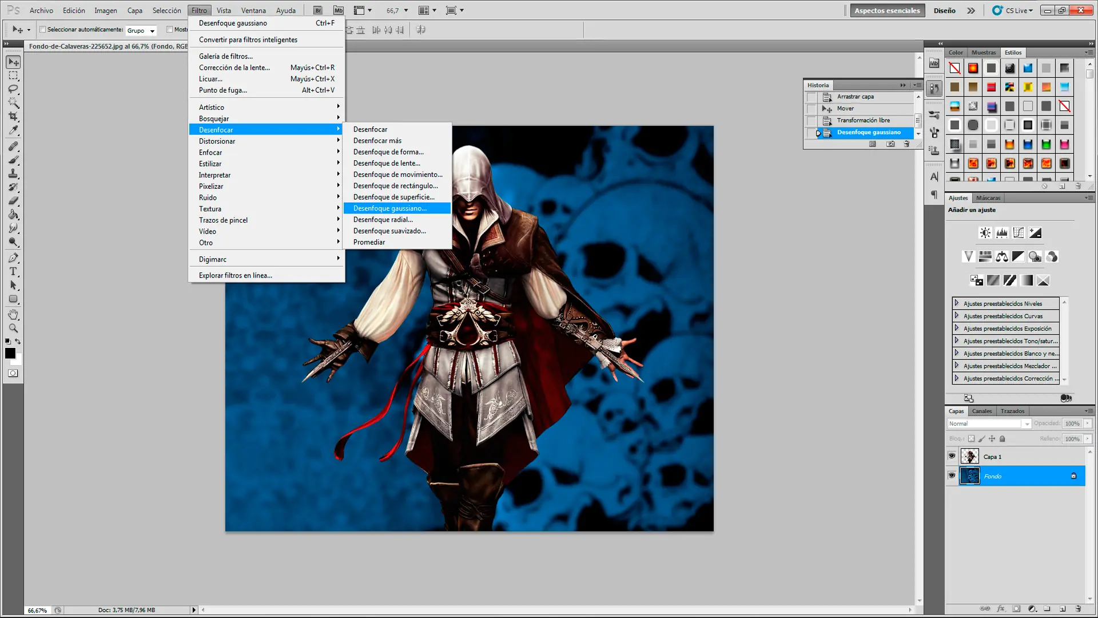This screenshot has width=1098, height=618.
Task: Click the Capa 1 layer thumbnail
Action: (x=970, y=456)
